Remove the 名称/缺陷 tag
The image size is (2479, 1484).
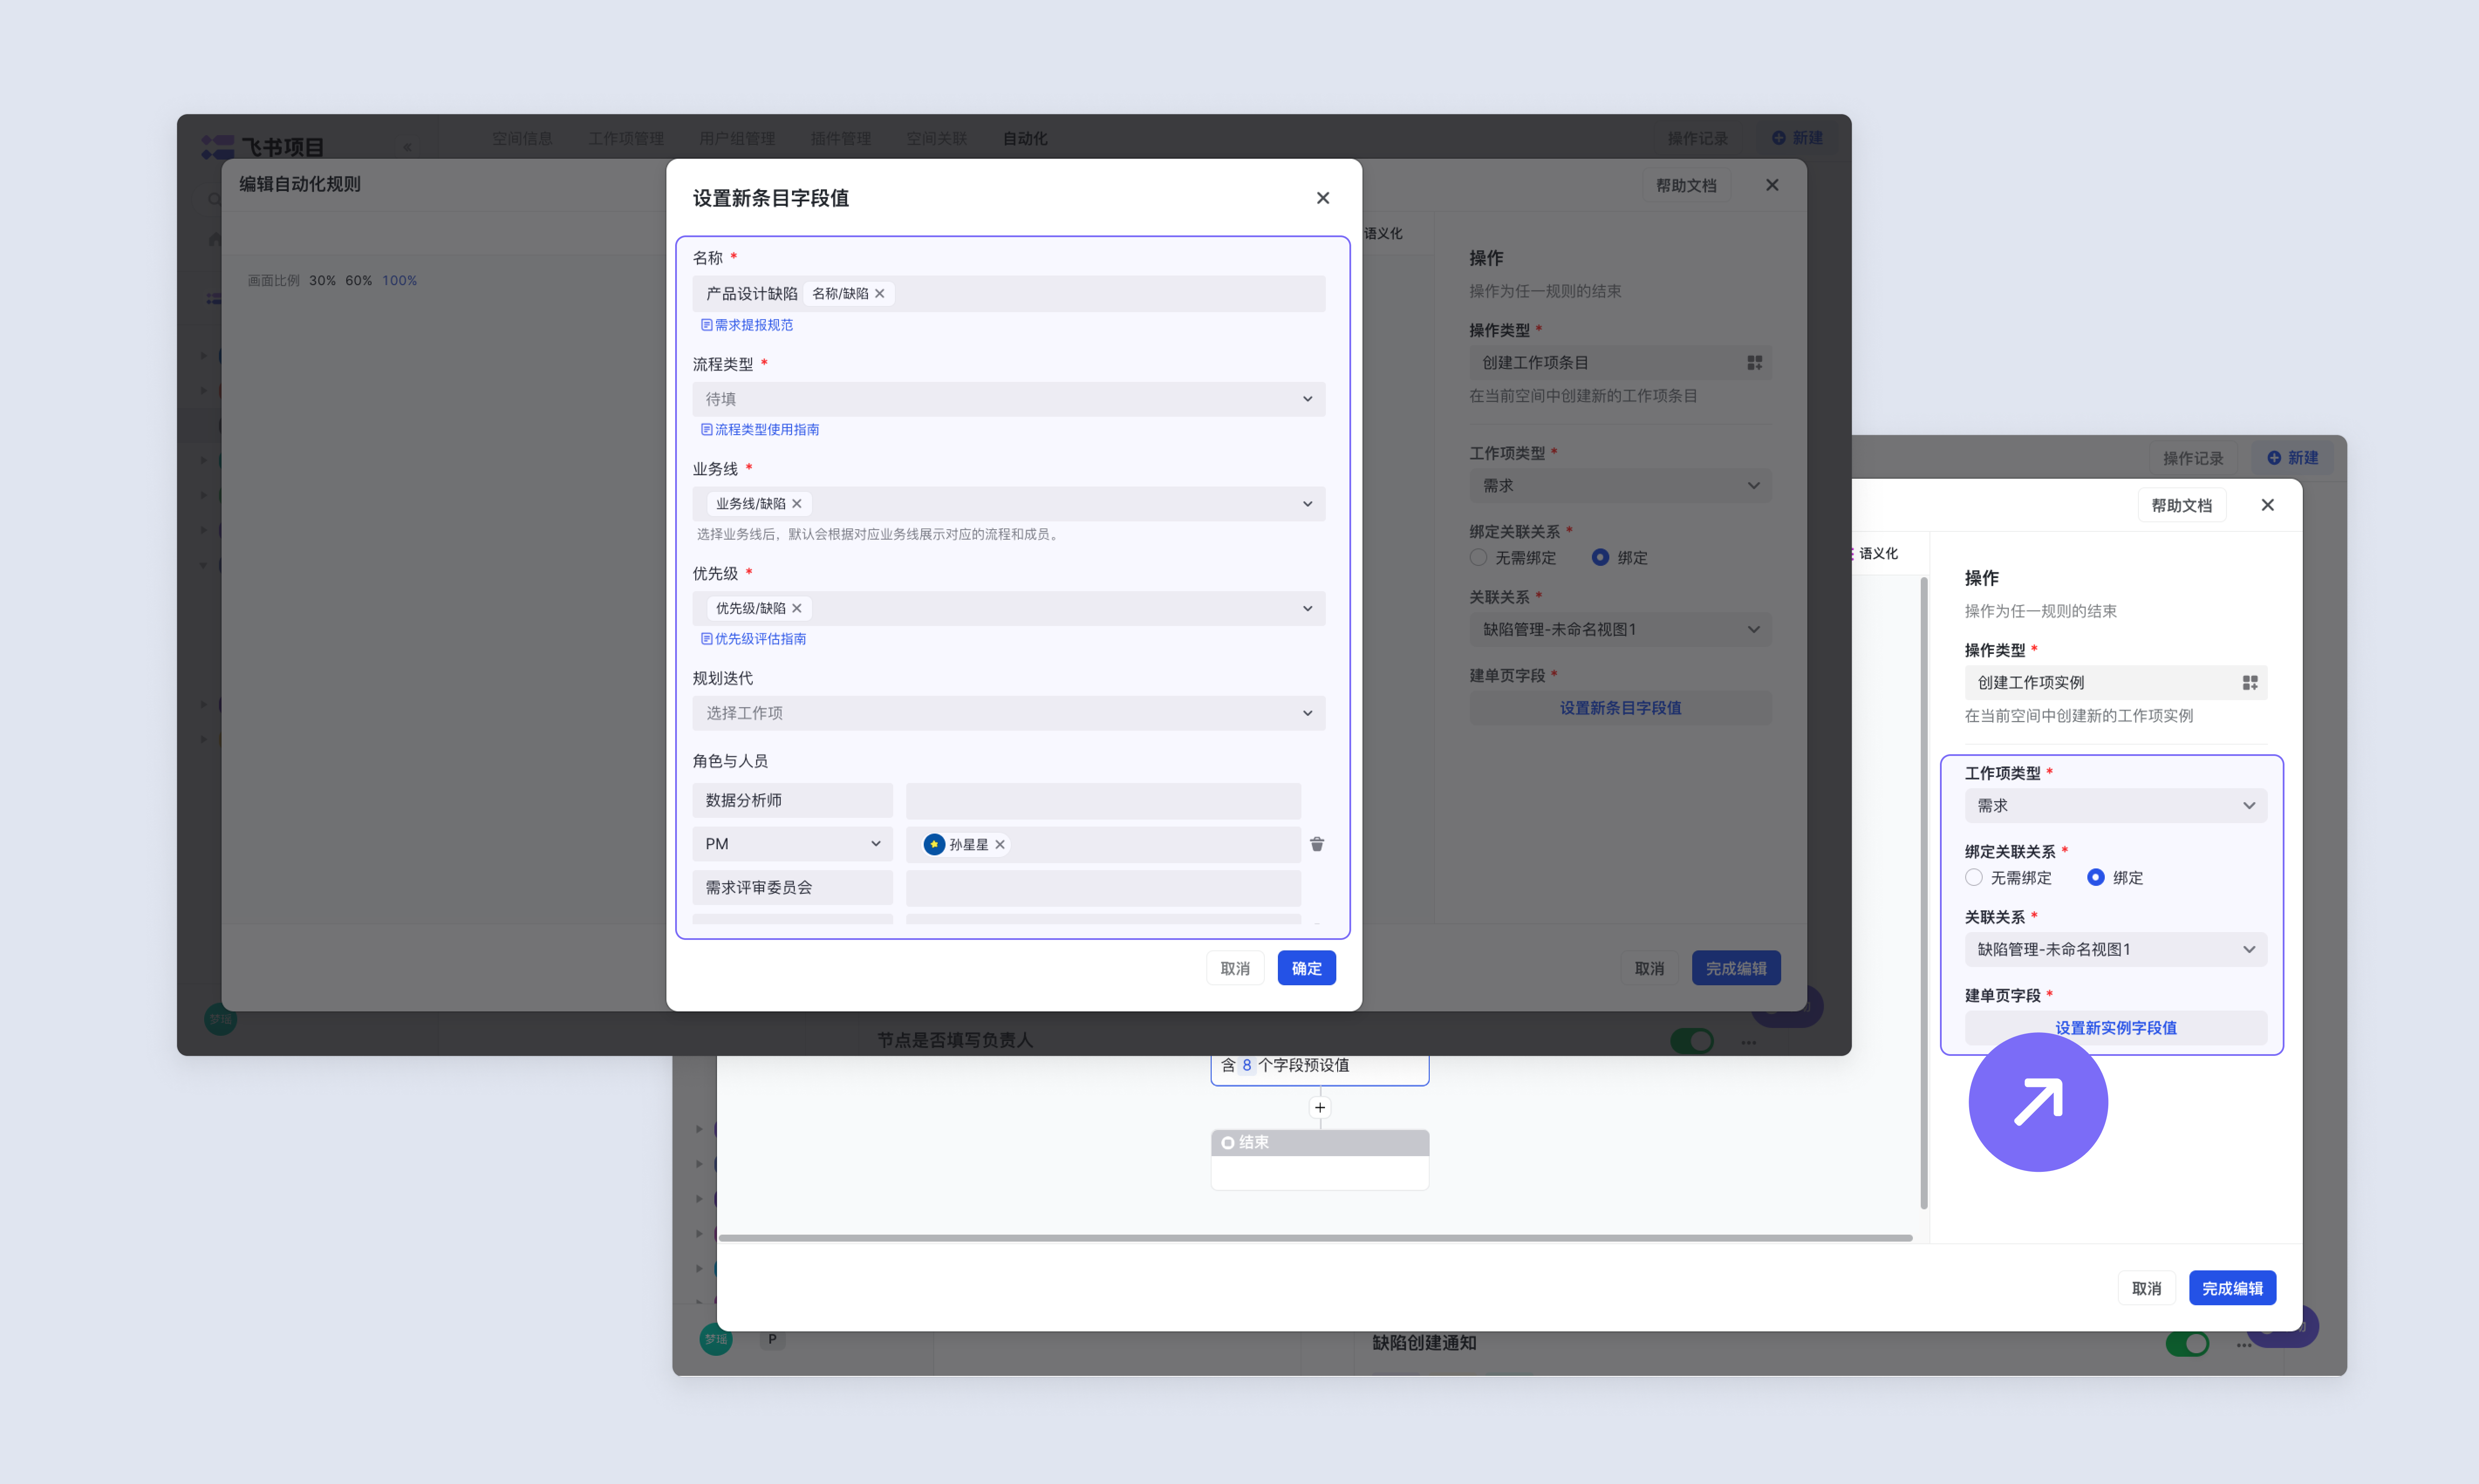(879, 293)
